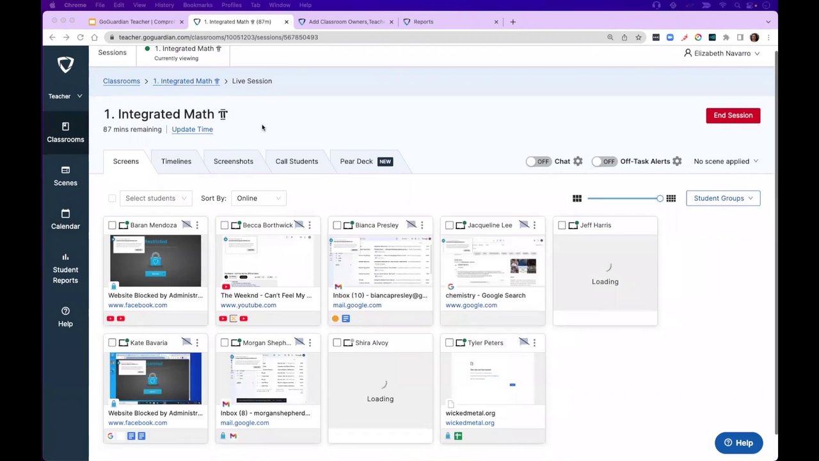Select Baran Mendoza's checkbox
Viewport: 819px width, 461px height.
click(112, 225)
